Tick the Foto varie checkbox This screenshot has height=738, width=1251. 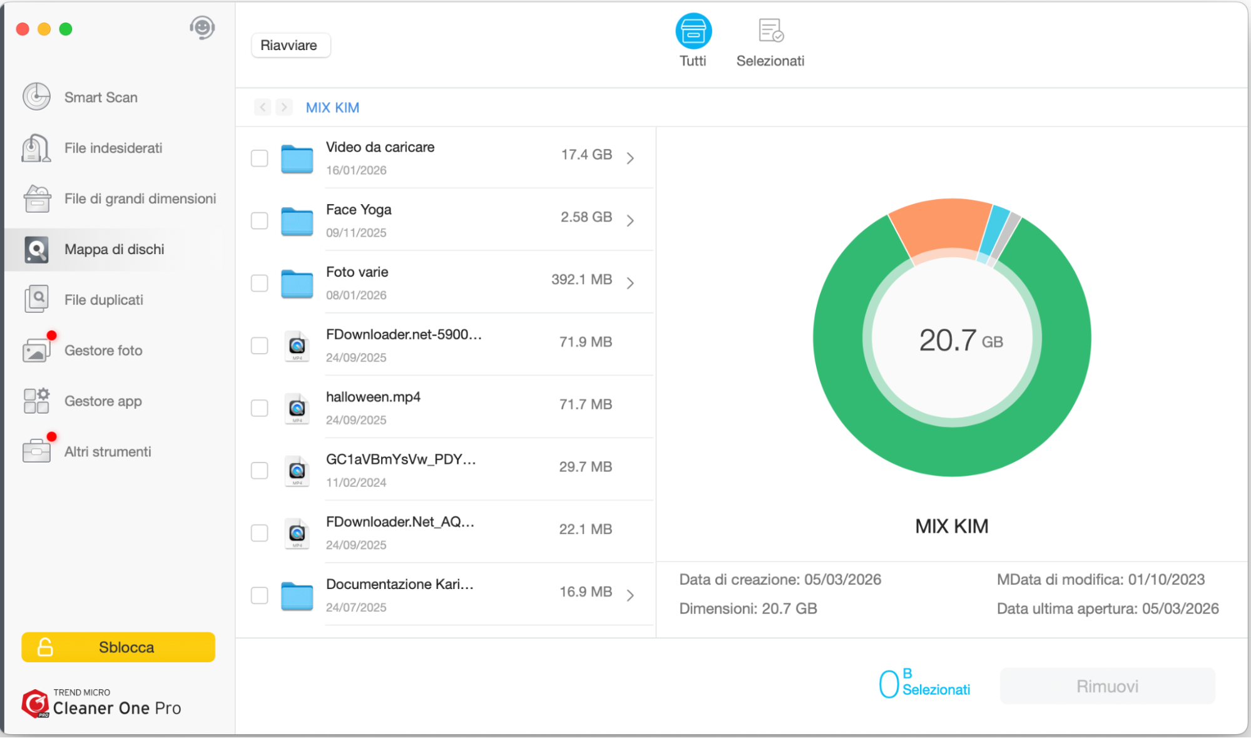click(x=260, y=284)
